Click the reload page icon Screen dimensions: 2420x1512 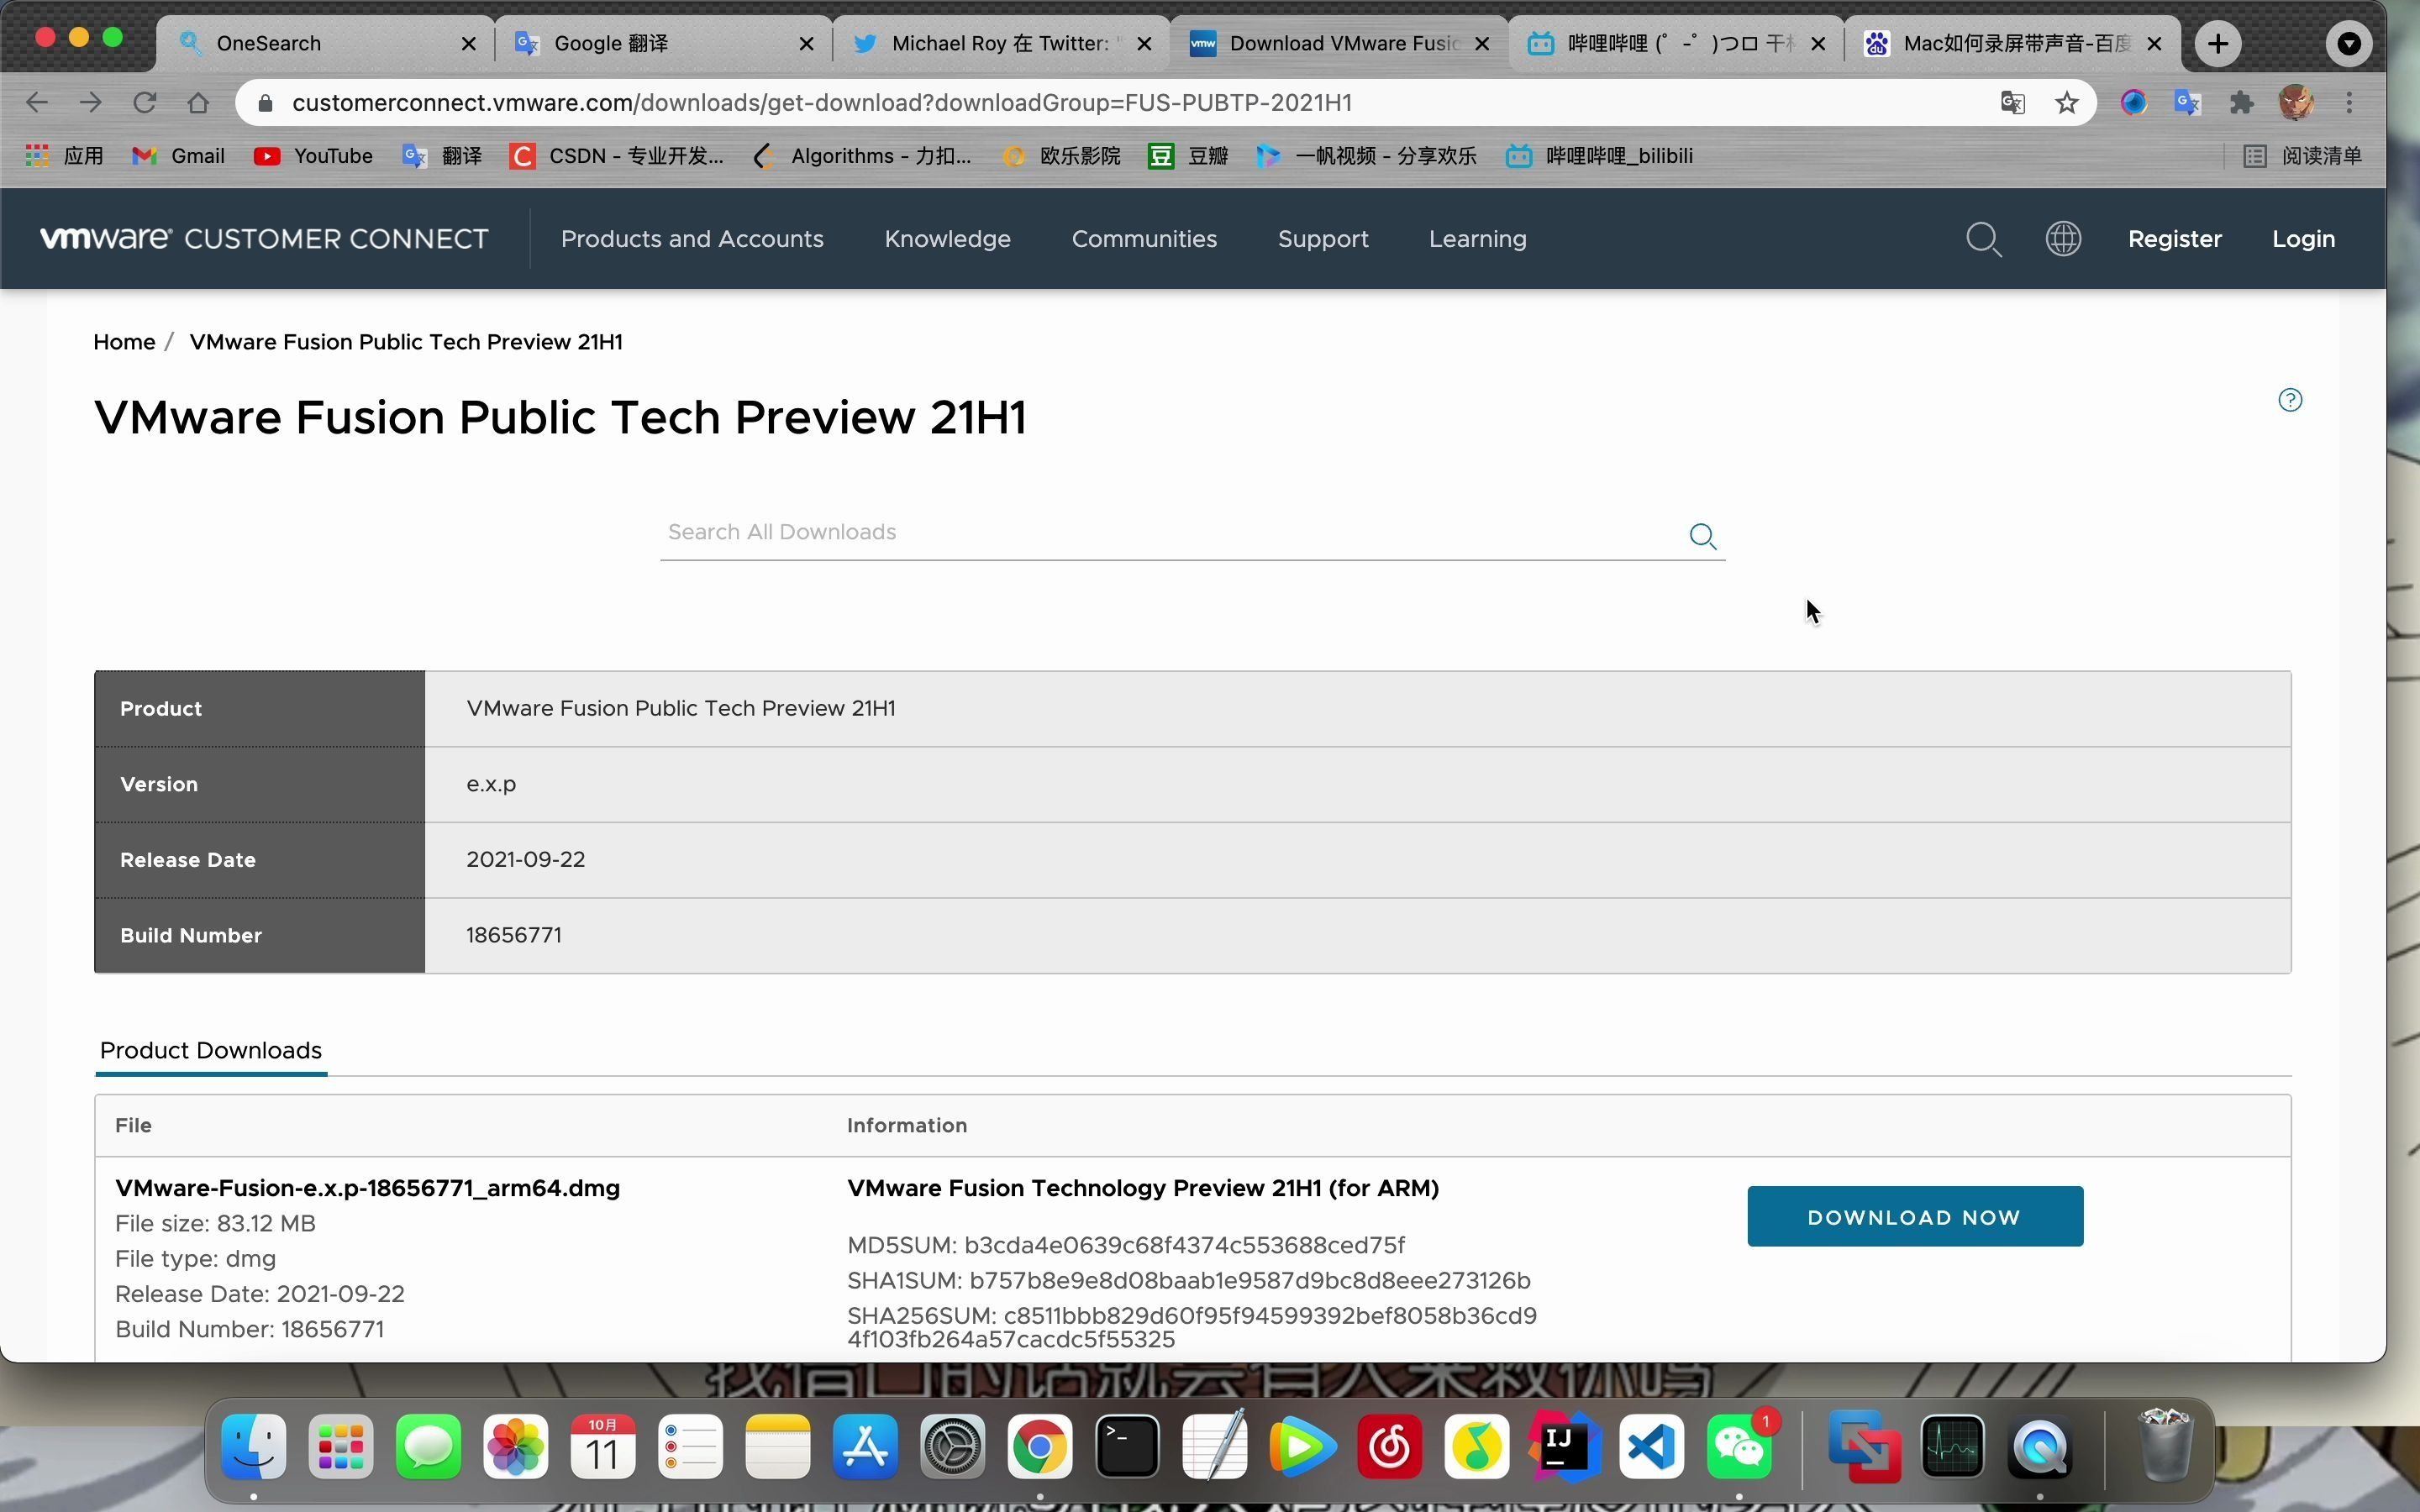pos(144,103)
